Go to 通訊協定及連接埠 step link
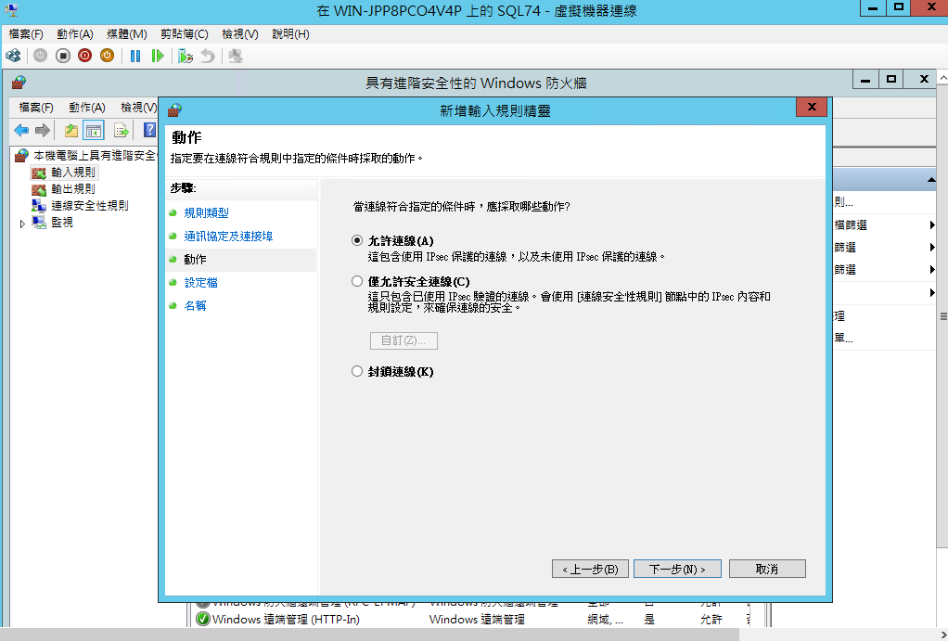 point(228,237)
